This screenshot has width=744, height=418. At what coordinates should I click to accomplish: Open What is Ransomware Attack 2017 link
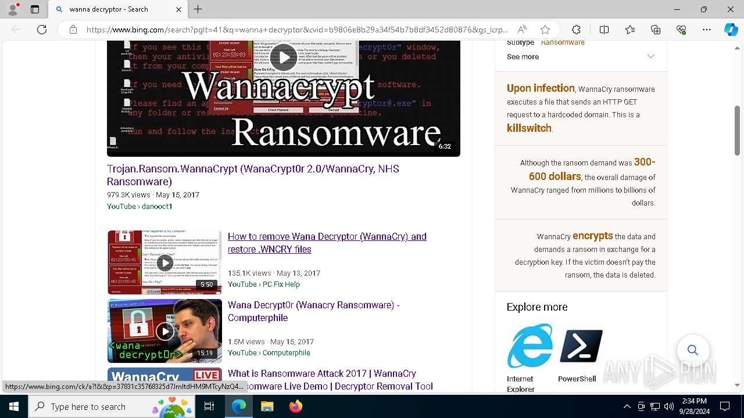pyautogui.click(x=330, y=380)
